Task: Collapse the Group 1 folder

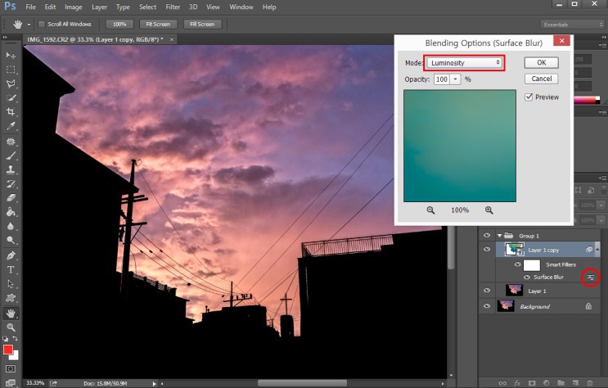Action: point(500,235)
